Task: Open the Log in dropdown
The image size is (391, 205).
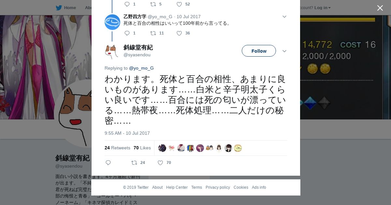Action: coord(322,8)
